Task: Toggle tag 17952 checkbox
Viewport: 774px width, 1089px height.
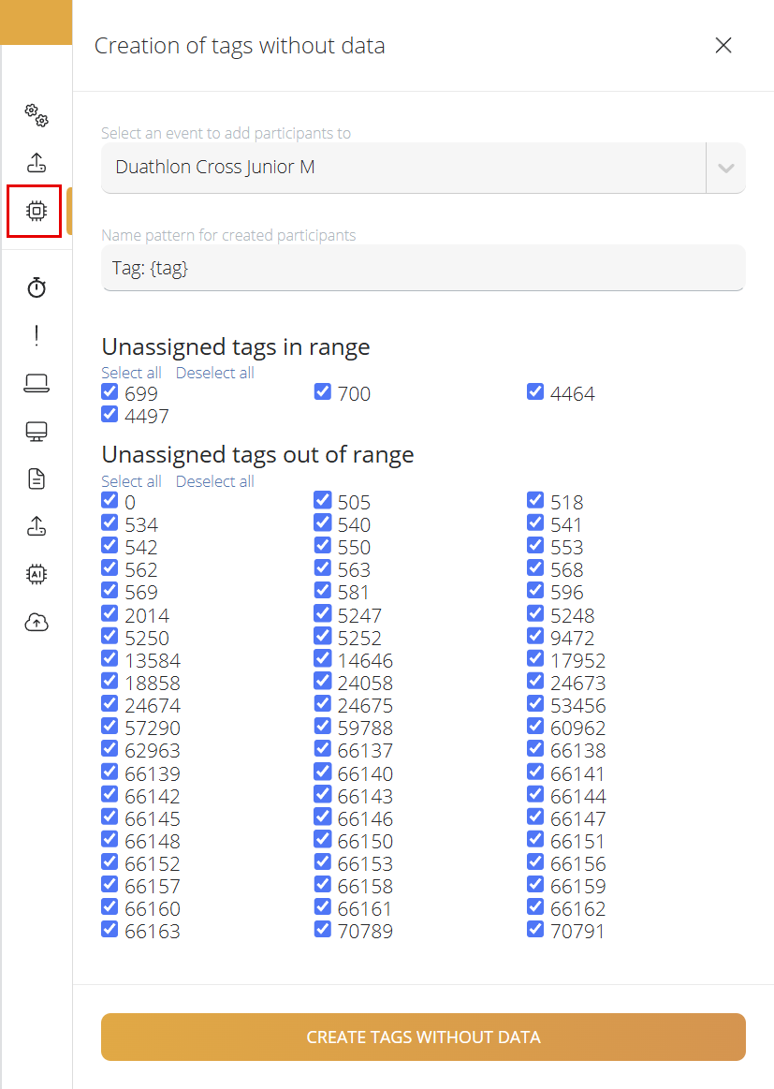Action: 535,658
